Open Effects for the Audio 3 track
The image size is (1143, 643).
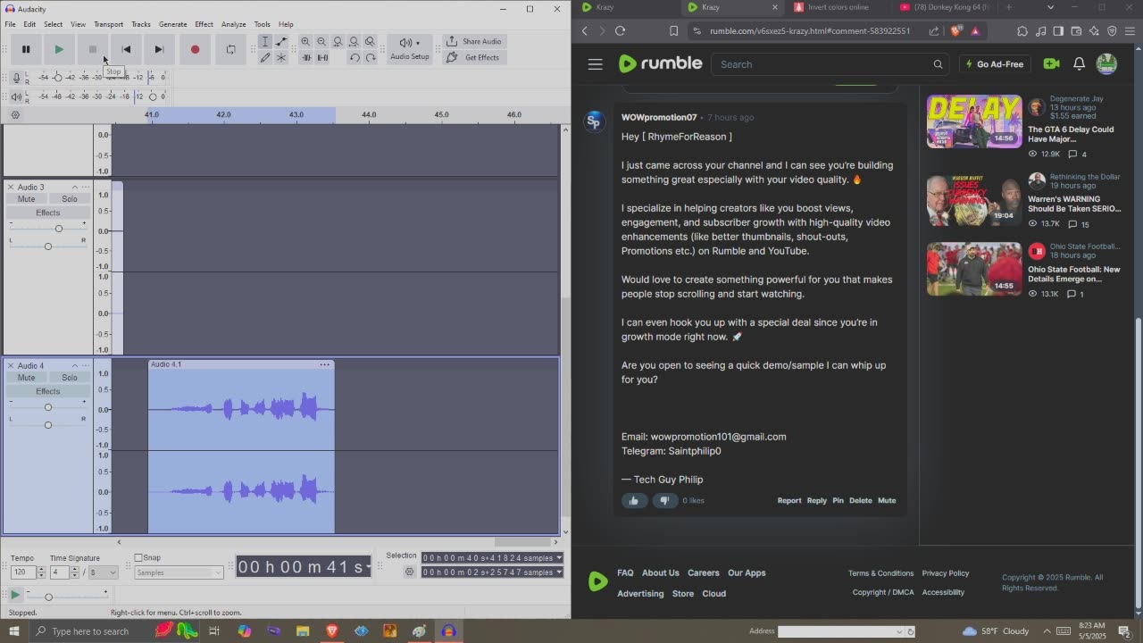(x=48, y=213)
